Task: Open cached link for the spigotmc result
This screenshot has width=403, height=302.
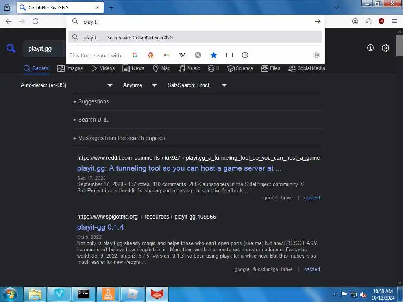Action: (x=312, y=269)
